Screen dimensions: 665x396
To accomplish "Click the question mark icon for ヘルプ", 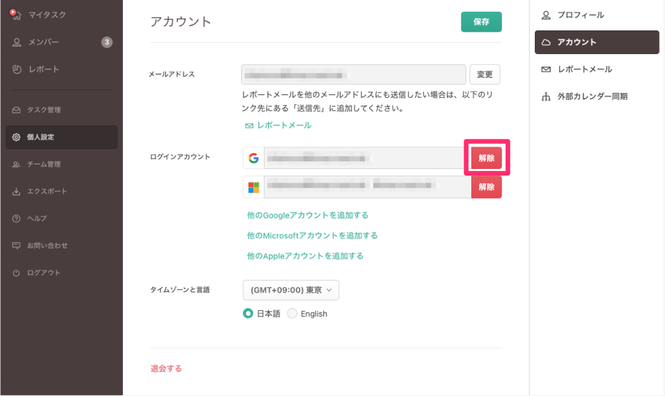I will [x=17, y=218].
